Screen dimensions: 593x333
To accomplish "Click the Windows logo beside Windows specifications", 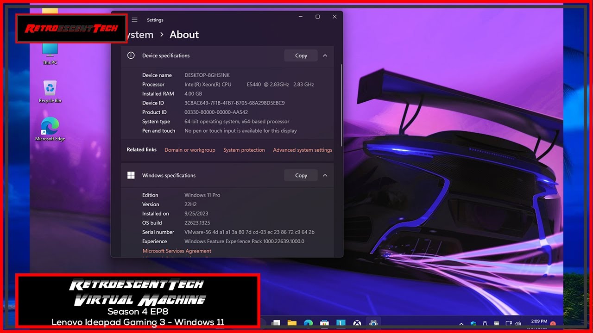I will (x=131, y=175).
